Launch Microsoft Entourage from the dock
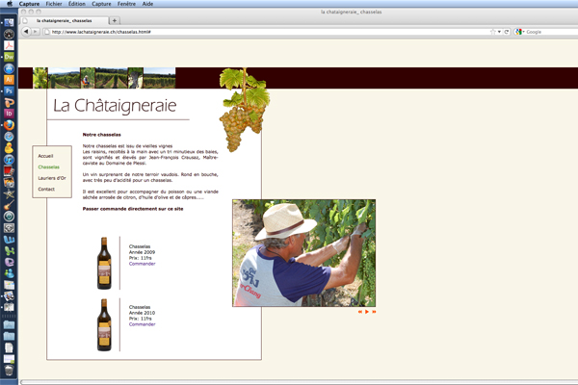Image resolution: width=578 pixels, height=385 pixels. pyautogui.click(x=9, y=262)
